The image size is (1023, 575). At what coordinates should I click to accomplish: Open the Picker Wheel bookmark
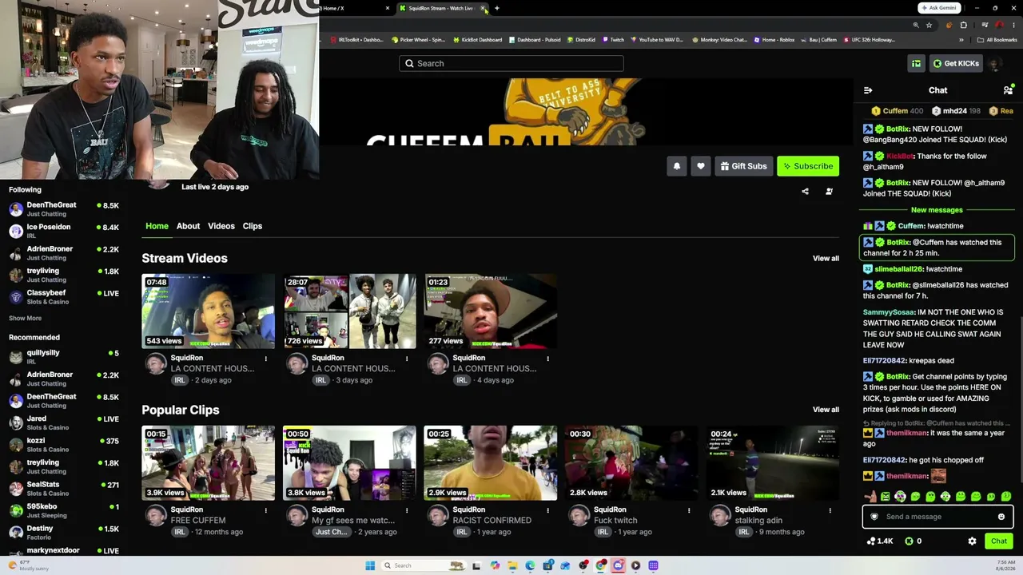pos(418,39)
